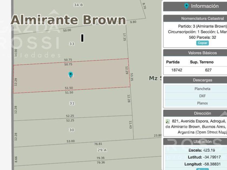Select parcel 31 on the map
Screen dimensions: 227x170
tap(72, 103)
